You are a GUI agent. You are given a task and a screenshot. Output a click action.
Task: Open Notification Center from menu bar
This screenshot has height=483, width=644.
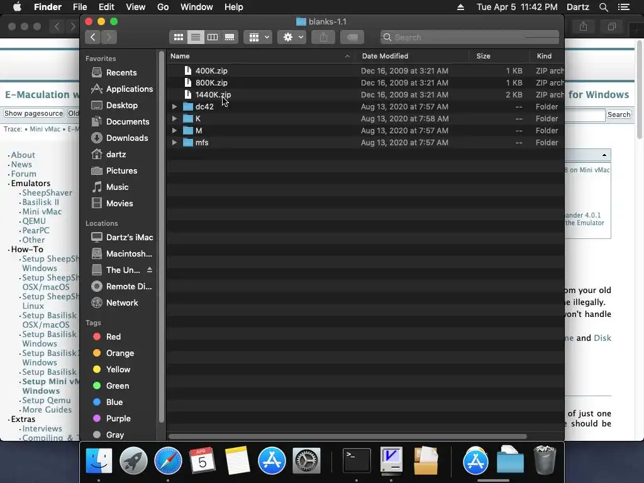tap(623, 7)
